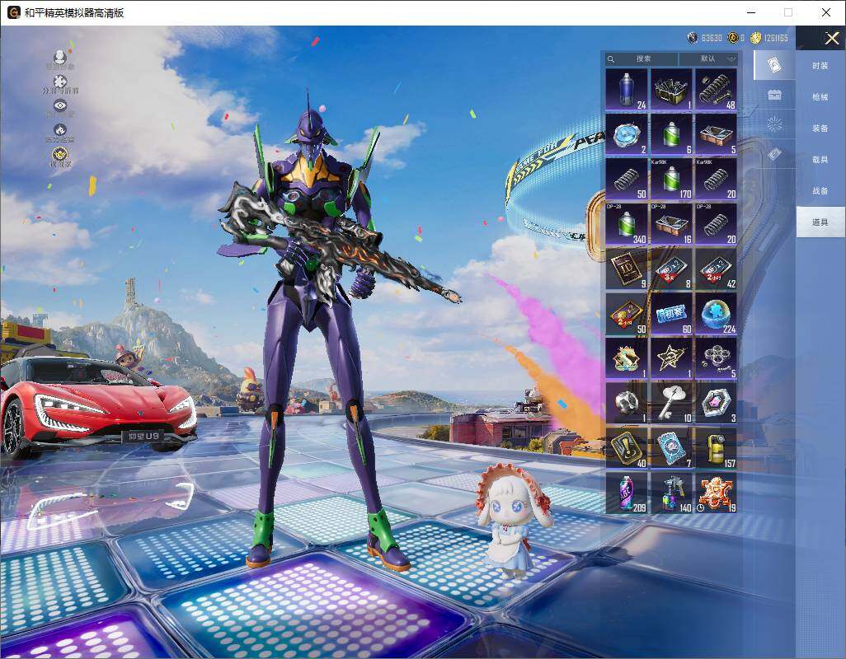Select the 战备 tab in right panel
Screen dimensions: 846x659
(x=820, y=192)
